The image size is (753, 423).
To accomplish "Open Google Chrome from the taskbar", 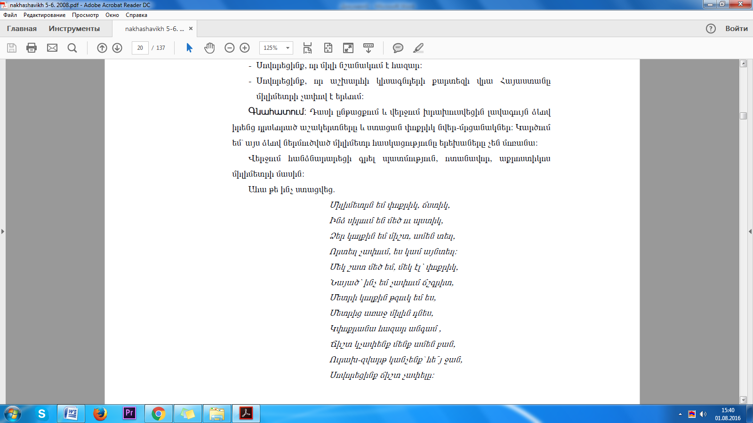I will click(x=159, y=414).
